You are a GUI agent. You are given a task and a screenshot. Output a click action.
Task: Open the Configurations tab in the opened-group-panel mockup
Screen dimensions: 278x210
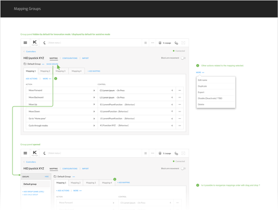pos(70,168)
